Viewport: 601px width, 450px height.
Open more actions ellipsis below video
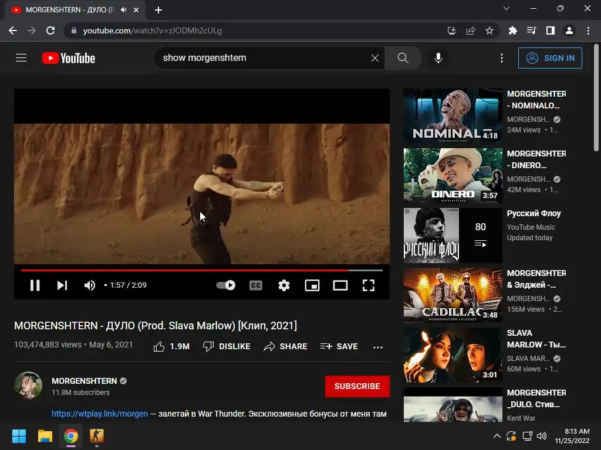378,347
